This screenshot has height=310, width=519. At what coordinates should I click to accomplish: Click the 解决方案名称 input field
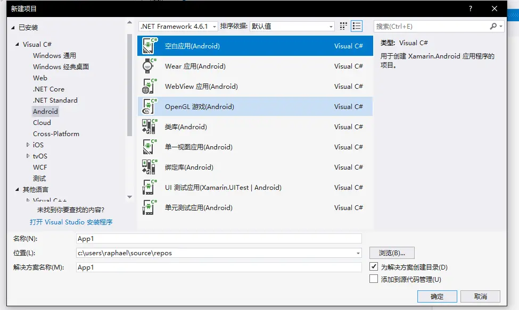click(x=219, y=267)
